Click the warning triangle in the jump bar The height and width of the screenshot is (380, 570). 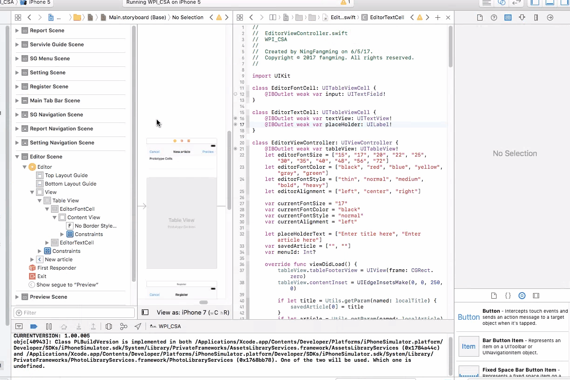[x=219, y=17]
